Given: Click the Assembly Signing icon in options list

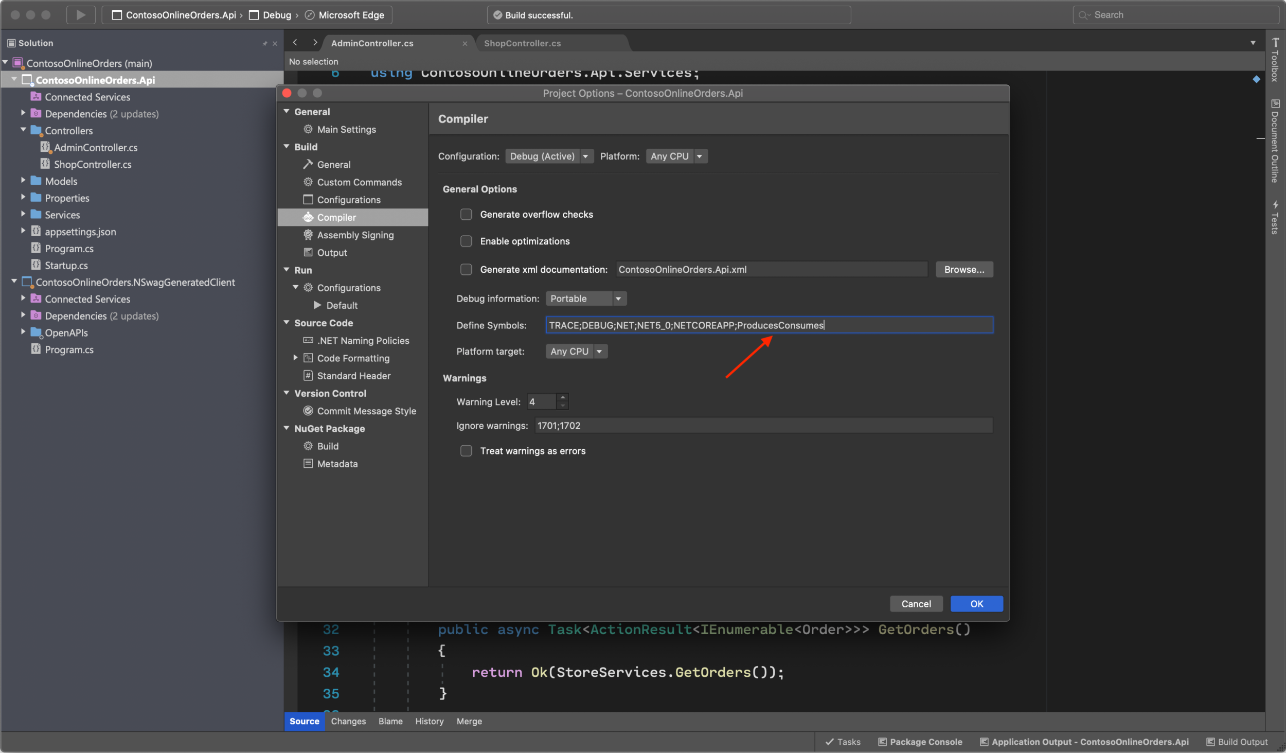Looking at the screenshot, I should click(x=308, y=235).
